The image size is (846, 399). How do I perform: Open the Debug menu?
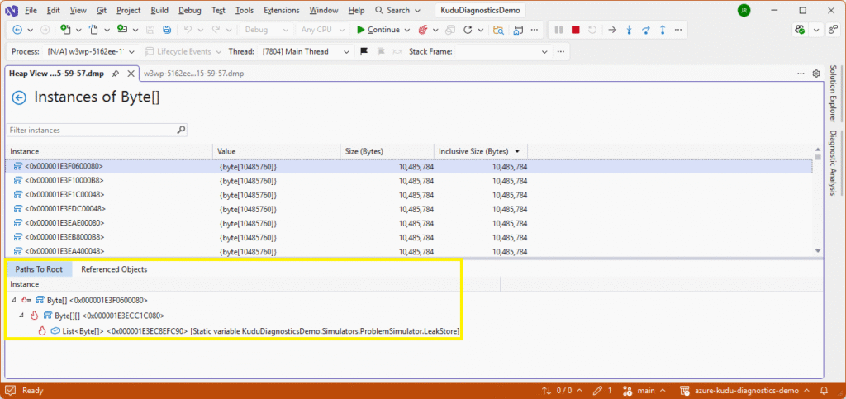tap(188, 10)
